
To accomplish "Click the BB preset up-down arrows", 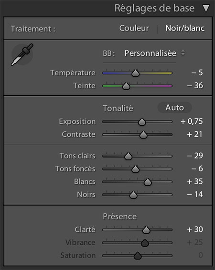I will click(183, 53).
